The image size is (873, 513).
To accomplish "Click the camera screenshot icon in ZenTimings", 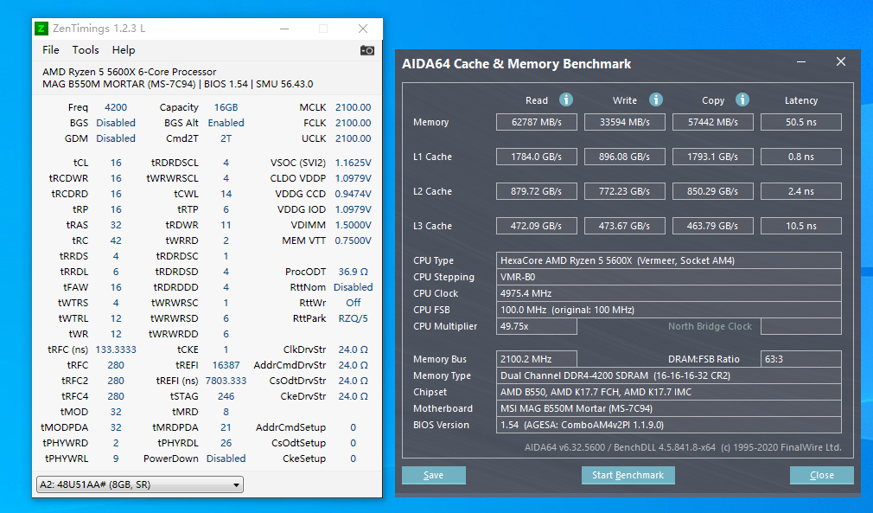I will pyautogui.click(x=367, y=50).
